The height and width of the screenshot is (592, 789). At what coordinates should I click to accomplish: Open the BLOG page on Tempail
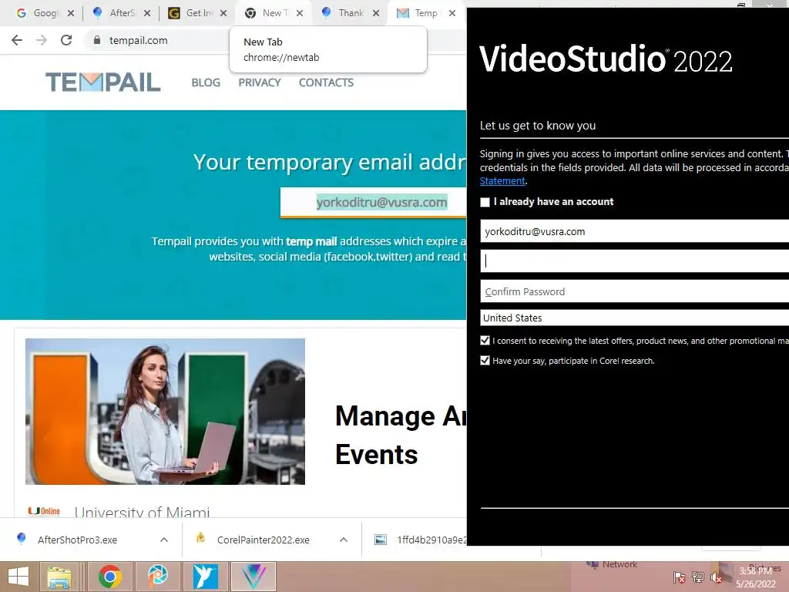[206, 82]
